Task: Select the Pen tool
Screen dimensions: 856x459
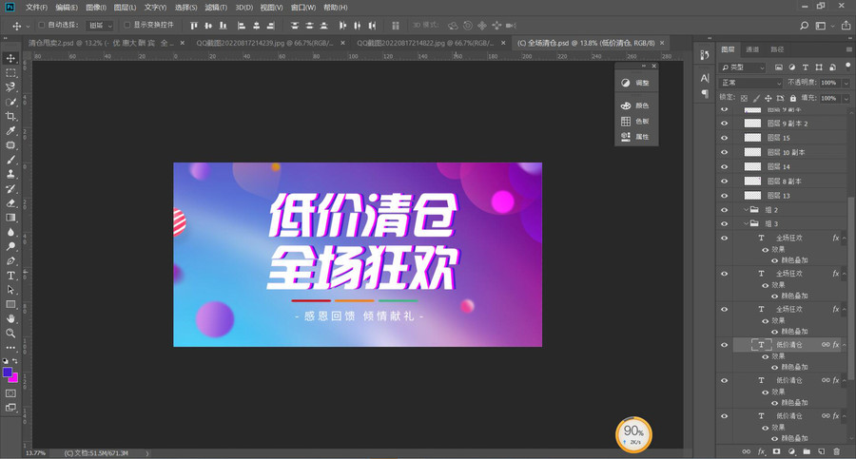Action: pyautogui.click(x=10, y=261)
